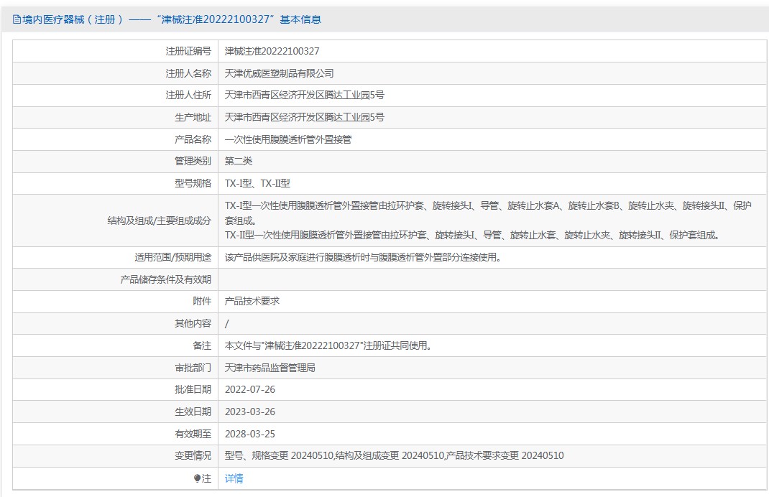Click the TX-II型 structure description line
Image resolution: width=769 pixels, height=497 pixels.
pyautogui.click(x=471, y=236)
